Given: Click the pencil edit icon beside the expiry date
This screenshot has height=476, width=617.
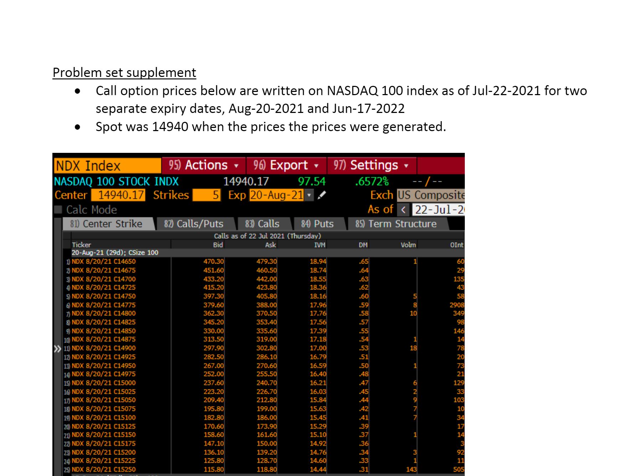Looking at the screenshot, I should click(x=321, y=195).
